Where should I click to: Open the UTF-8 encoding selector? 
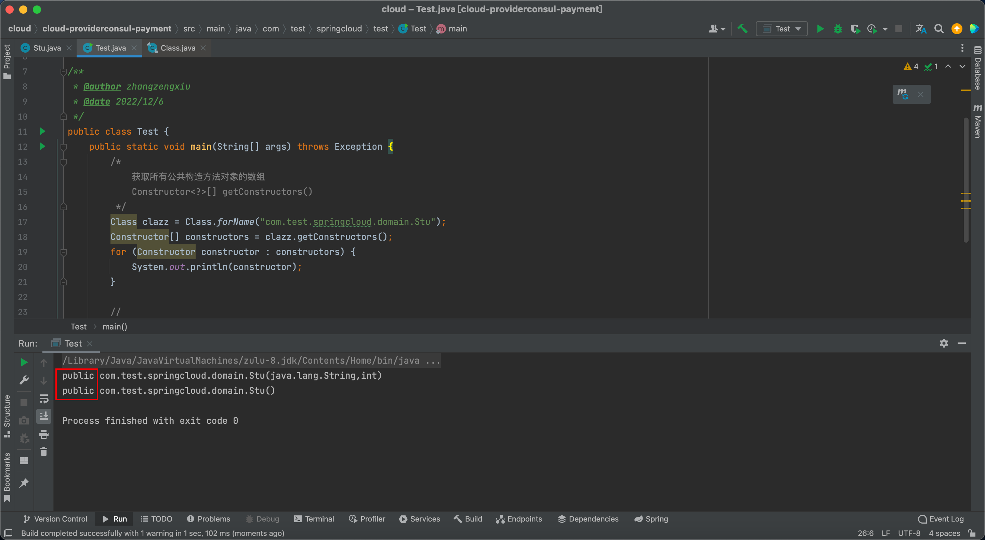point(909,533)
